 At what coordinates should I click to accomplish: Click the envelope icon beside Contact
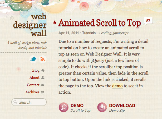(43, 85)
